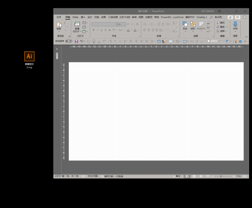Viewport: 252px width, 208px height.
Task: Click the Undo arrow icon
Action: point(82,41)
